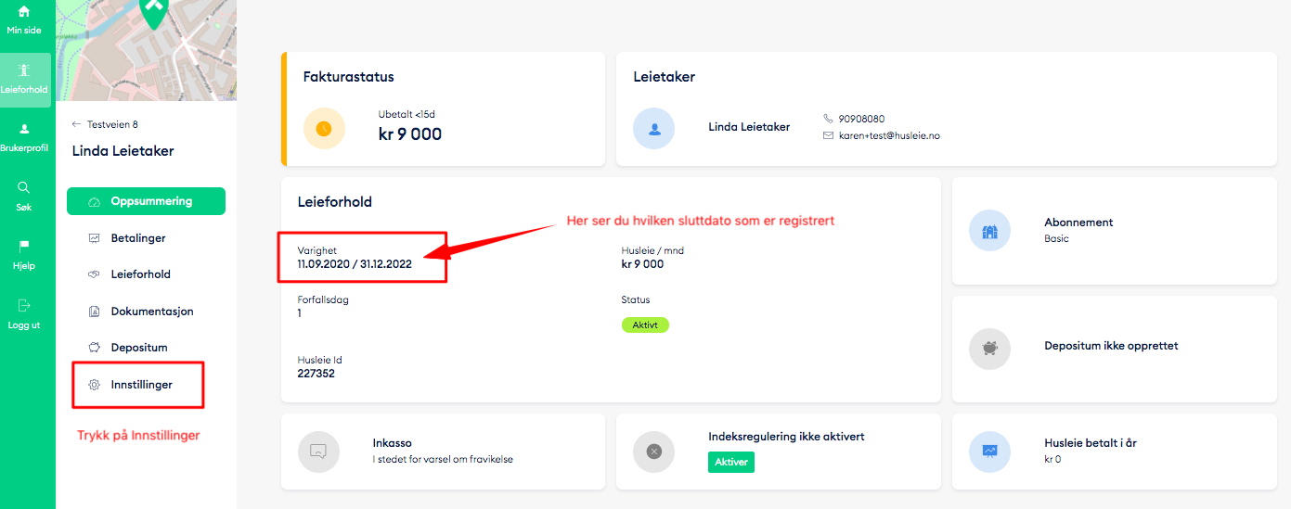
Task: Click the Leietaker avatar icon
Action: pyautogui.click(x=654, y=129)
